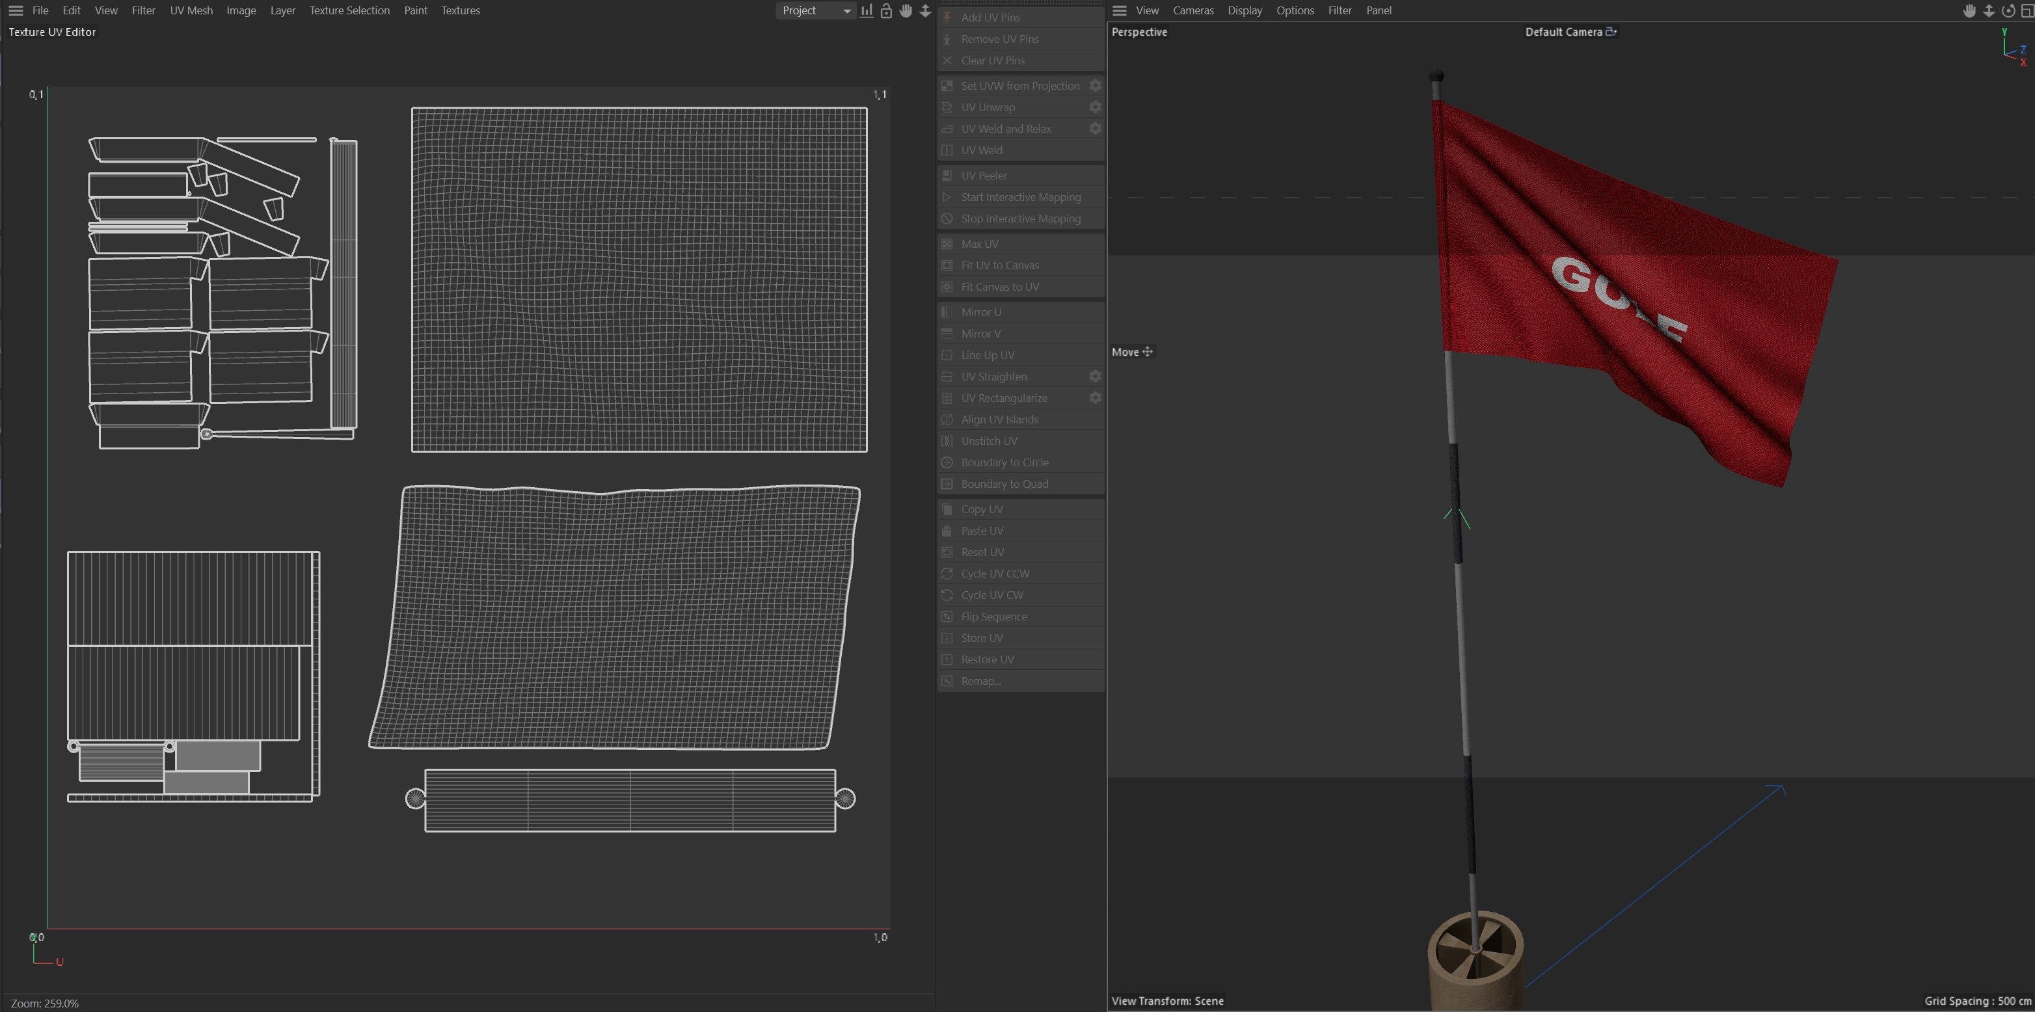Open UV Unwrap settings gear
The height and width of the screenshot is (1012, 2035).
coord(1095,107)
